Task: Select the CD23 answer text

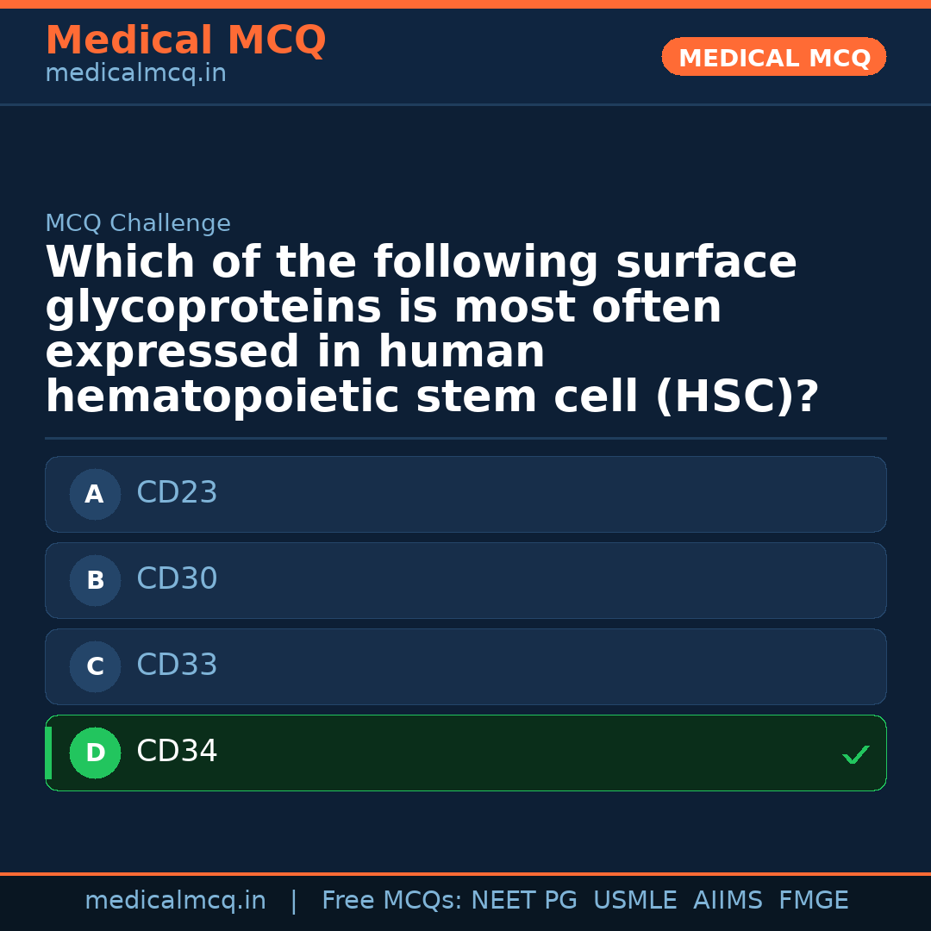Action: click(x=177, y=493)
